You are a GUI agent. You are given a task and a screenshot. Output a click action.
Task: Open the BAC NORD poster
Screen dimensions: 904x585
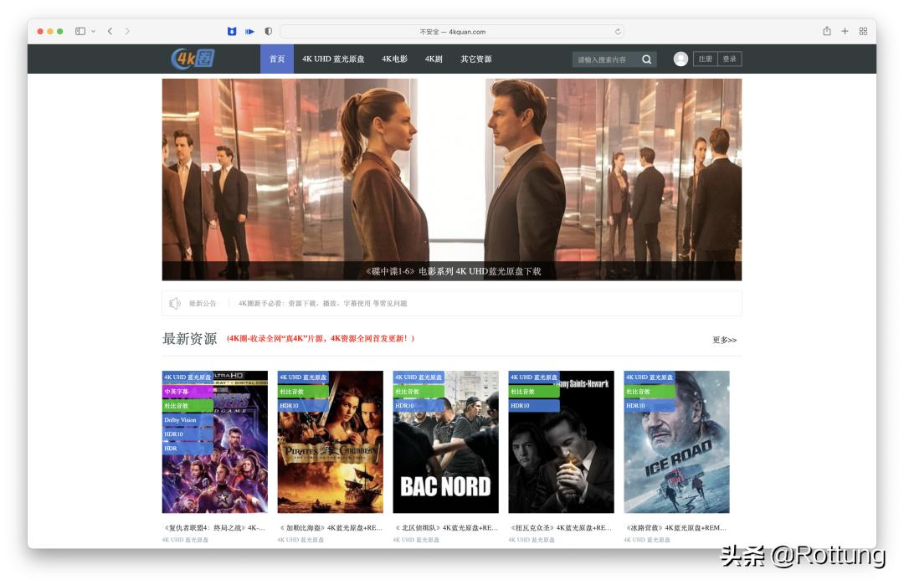pyautogui.click(x=445, y=442)
